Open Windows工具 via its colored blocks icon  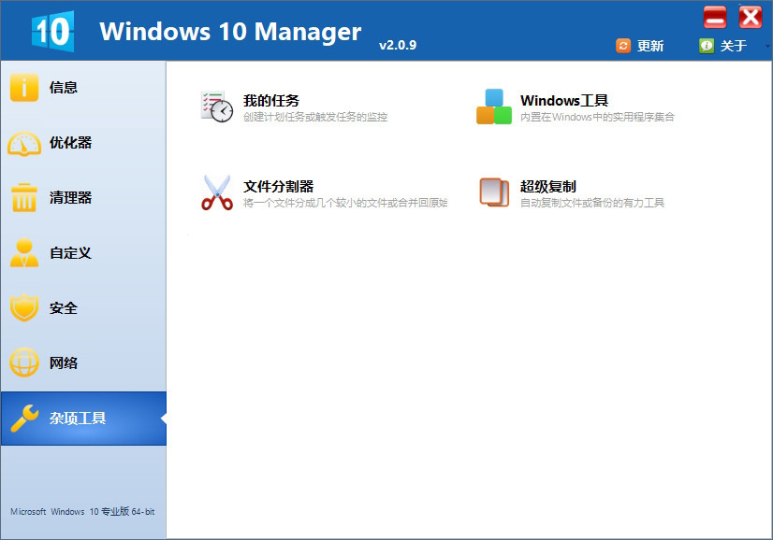(494, 107)
